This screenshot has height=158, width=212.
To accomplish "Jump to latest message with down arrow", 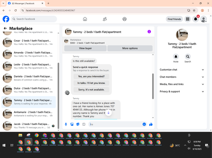I will [109, 113].
